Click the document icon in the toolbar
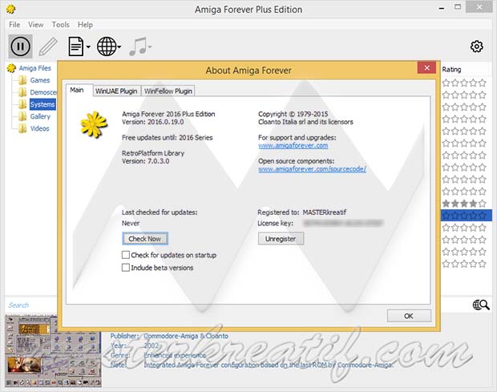The image size is (497, 392). (76, 46)
